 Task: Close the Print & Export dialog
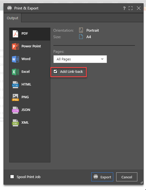tap(139, 8)
